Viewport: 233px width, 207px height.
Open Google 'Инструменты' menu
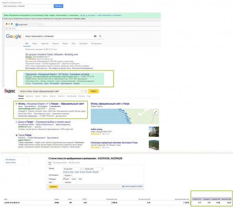point(97,43)
